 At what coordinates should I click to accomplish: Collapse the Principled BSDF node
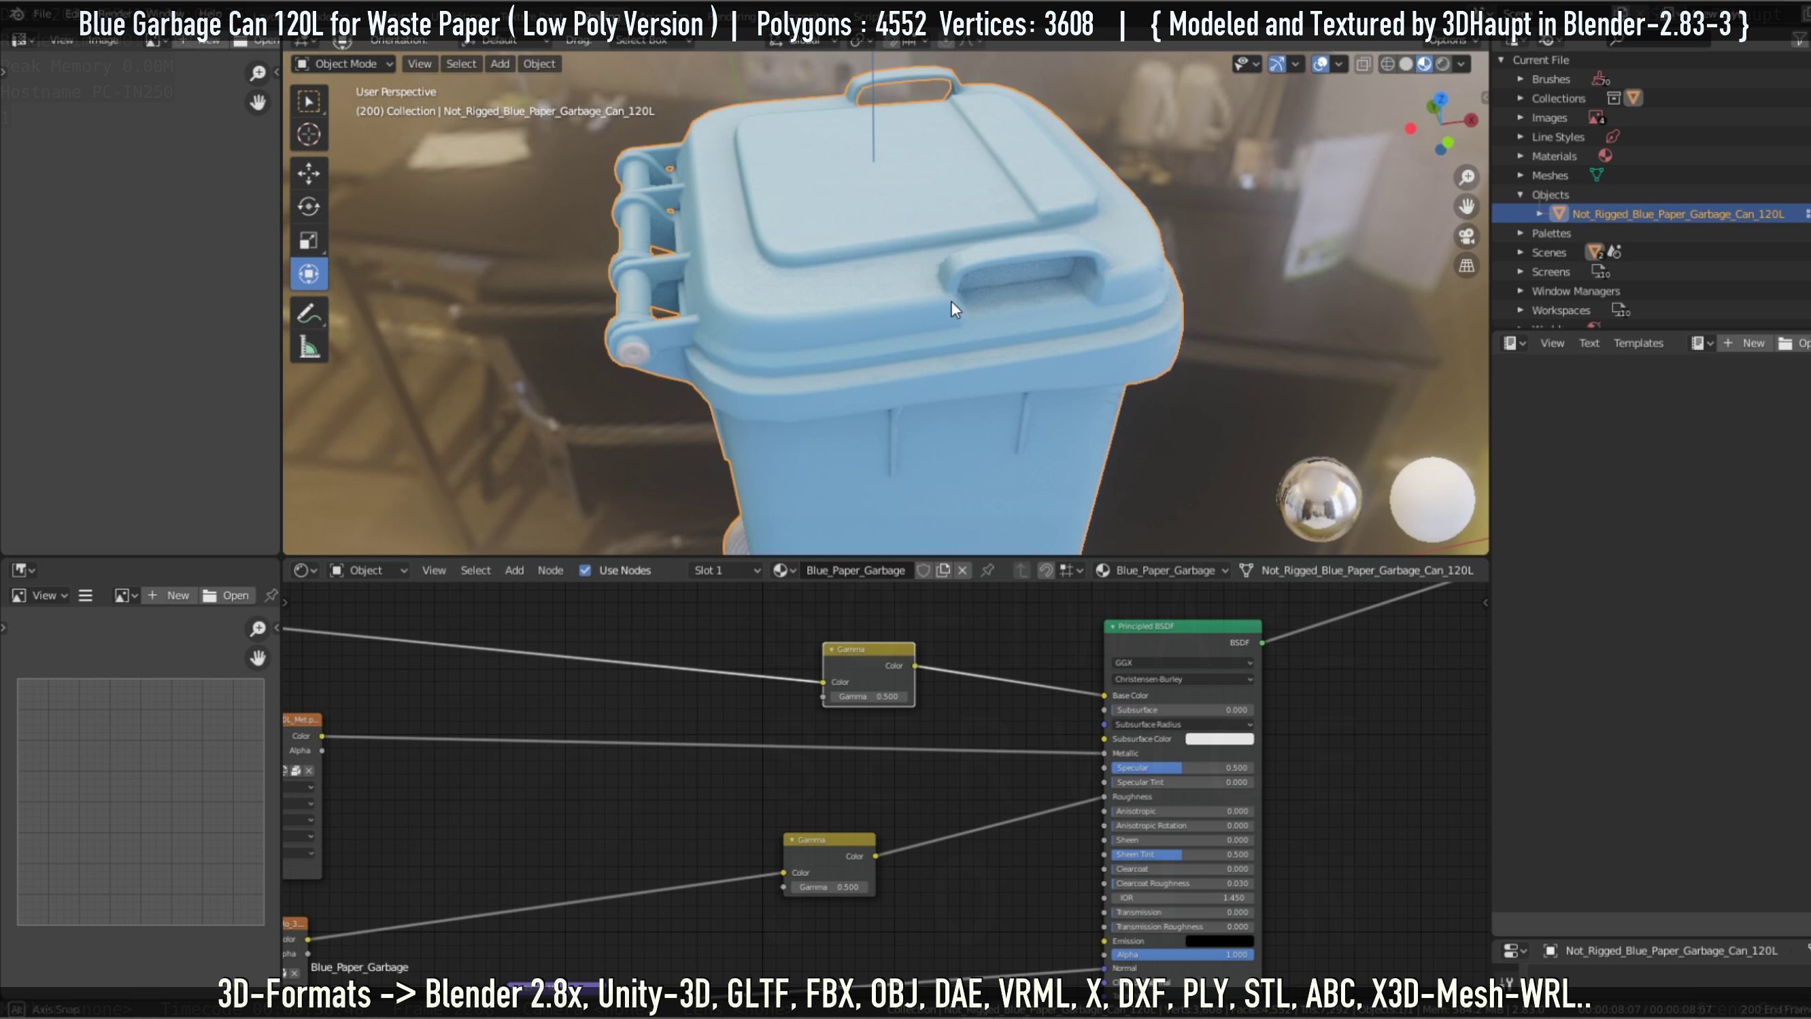[1112, 626]
